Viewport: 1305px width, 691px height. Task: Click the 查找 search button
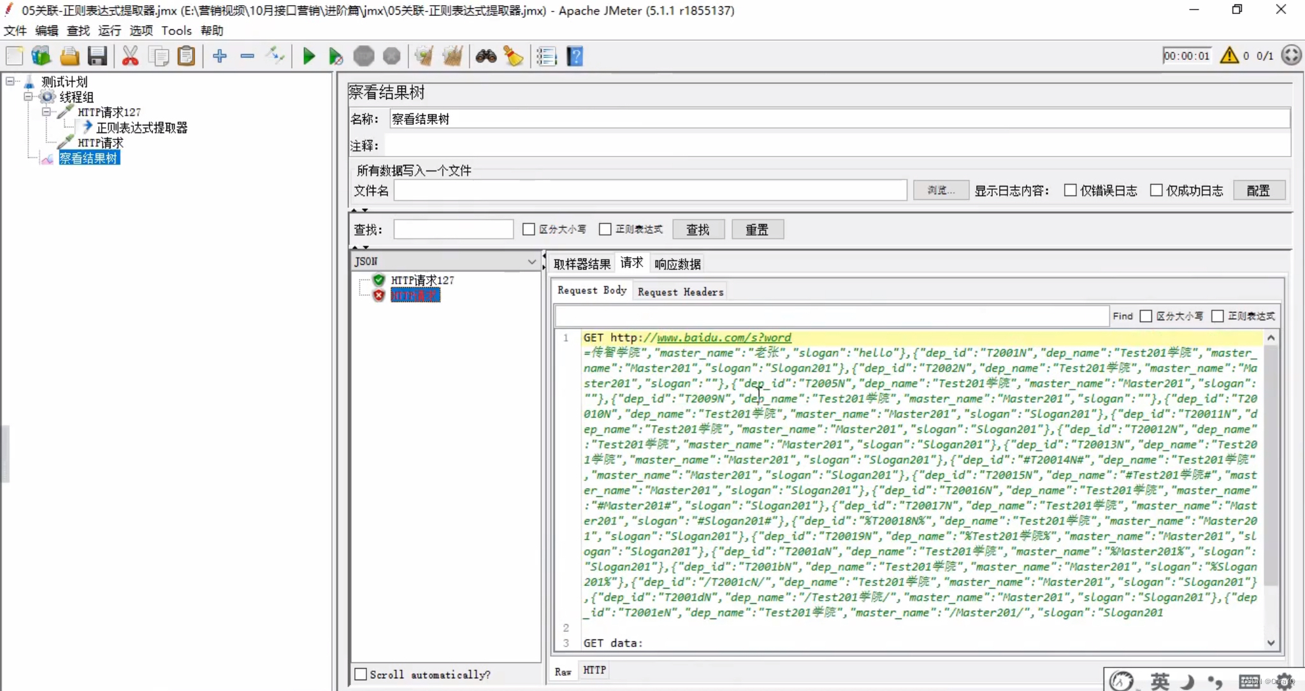point(698,229)
